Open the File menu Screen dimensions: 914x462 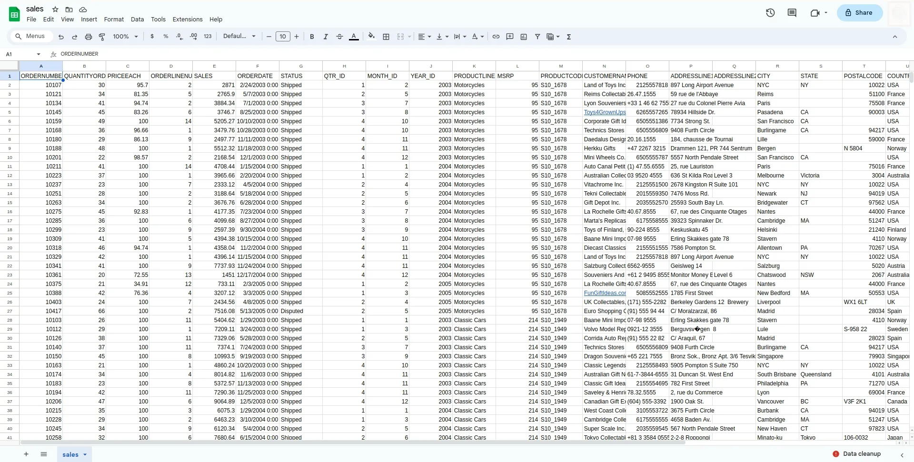31,20
